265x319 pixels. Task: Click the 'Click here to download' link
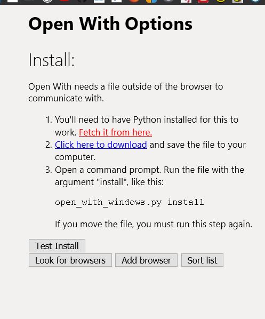coord(101,145)
